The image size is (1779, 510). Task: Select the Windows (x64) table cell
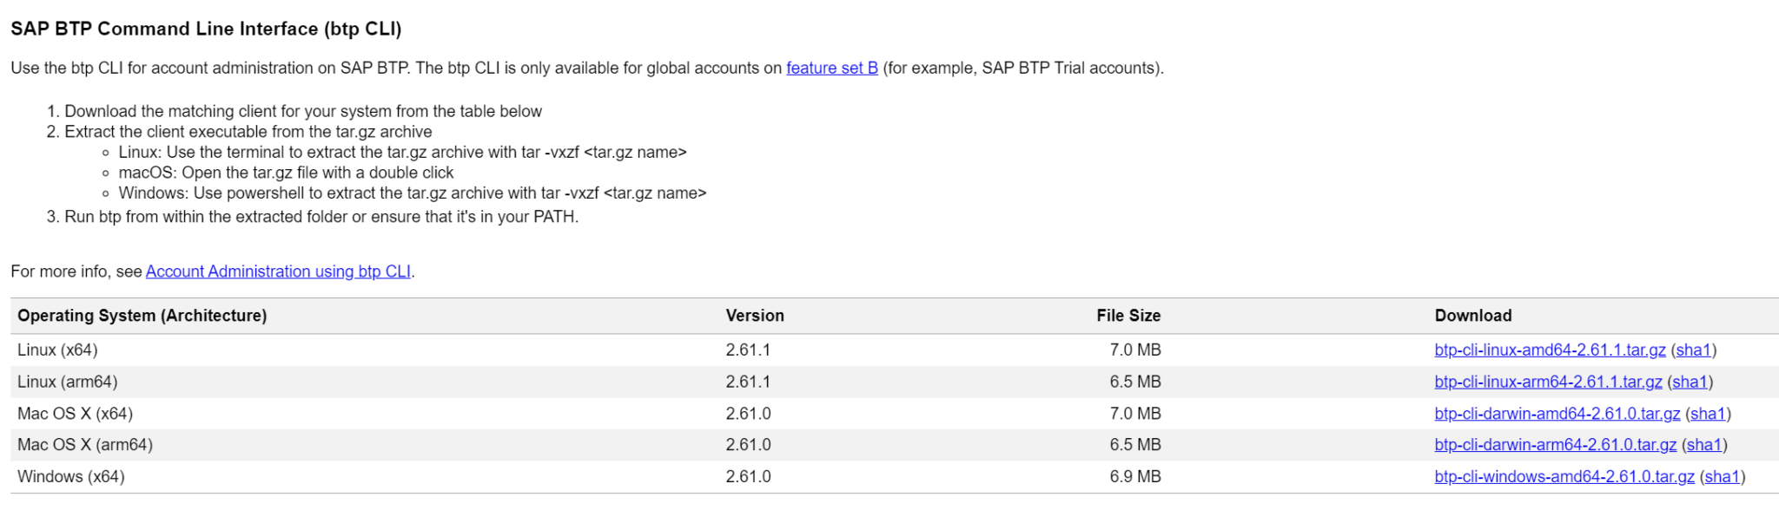[71, 477]
